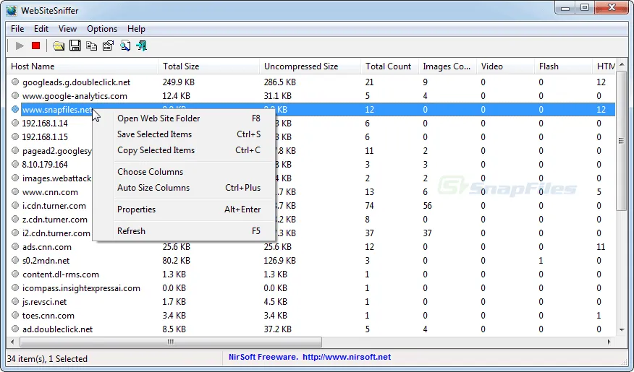The width and height of the screenshot is (634, 372).
Task: Sort by the Total Size column header
Action: pyautogui.click(x=208, y=66)
